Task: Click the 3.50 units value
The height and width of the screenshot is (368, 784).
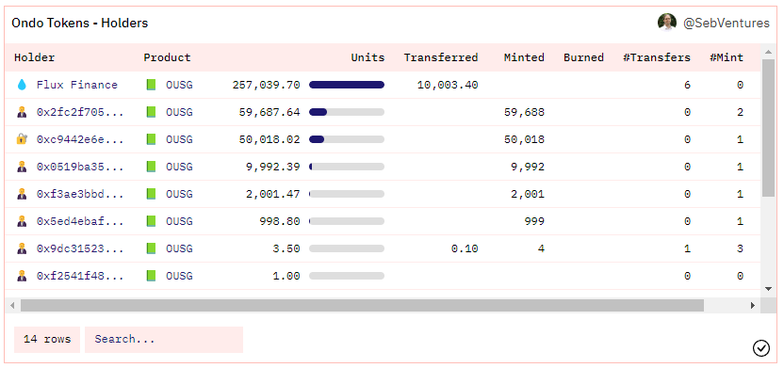Action: pos(286,248)
